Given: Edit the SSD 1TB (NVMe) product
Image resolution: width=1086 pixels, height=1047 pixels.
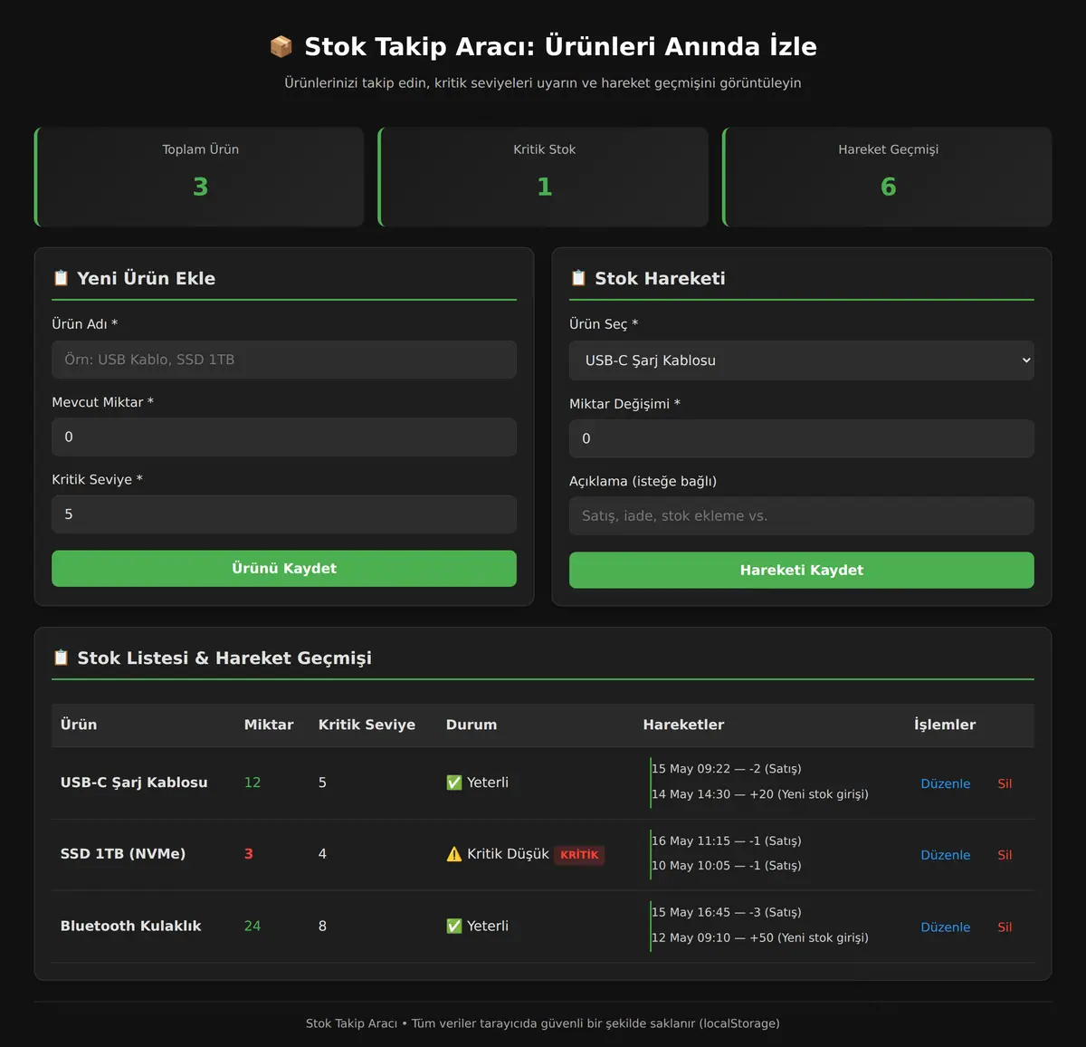Looking at the screenshot, I should (x=946, y=855).
